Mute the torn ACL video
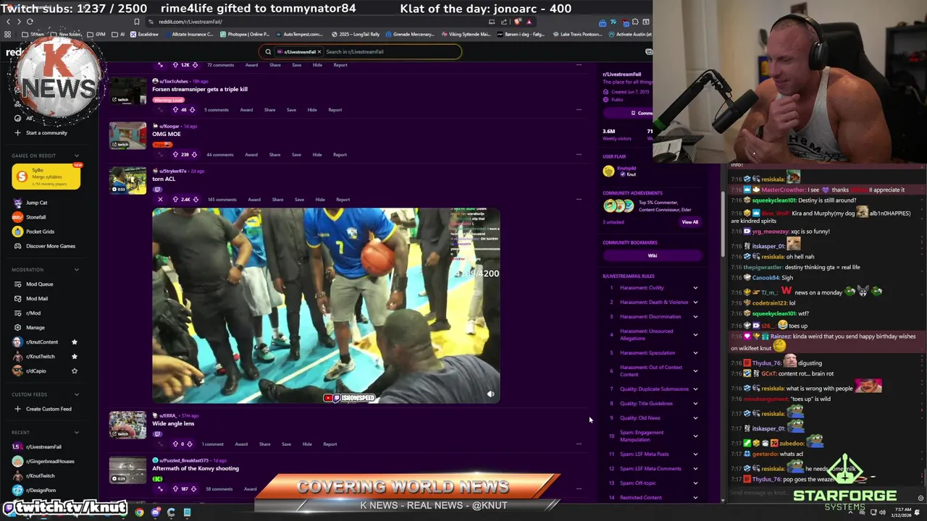The image size is (927, 521). (x=490, y=394)
